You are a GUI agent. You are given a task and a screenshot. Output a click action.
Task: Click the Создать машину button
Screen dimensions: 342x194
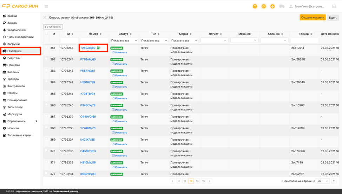(313, 18)
